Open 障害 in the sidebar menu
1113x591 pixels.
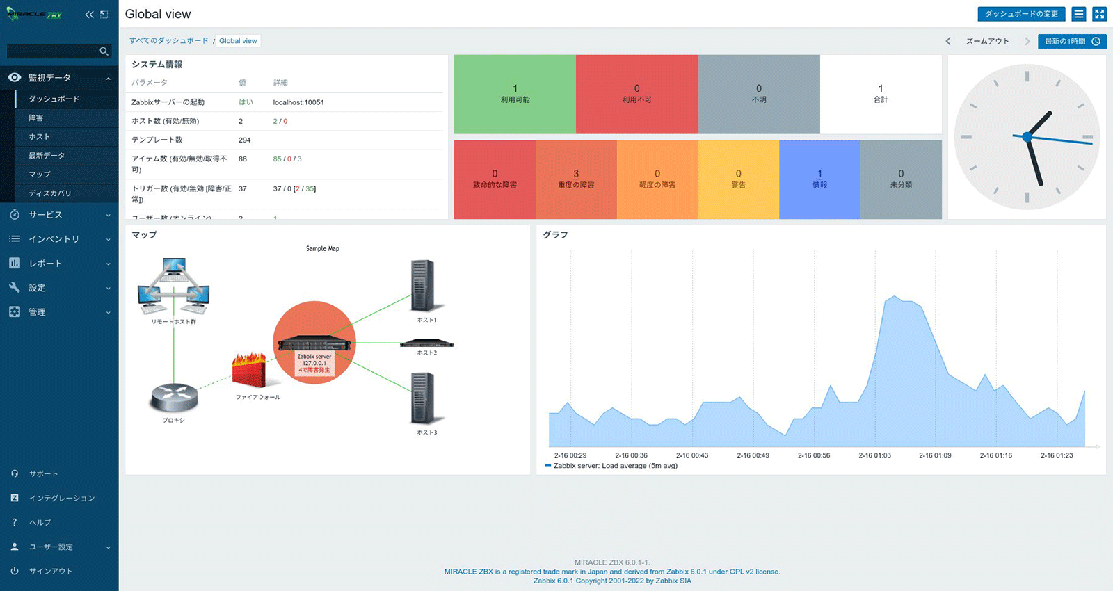pyautogui.click(x=36, y=118)
